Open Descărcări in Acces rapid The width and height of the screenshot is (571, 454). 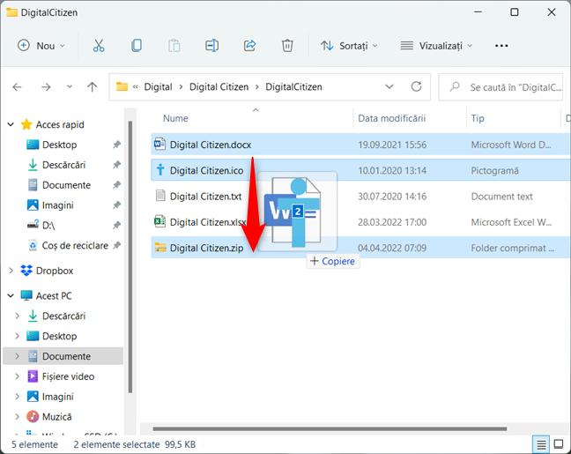[x=63, y=165]
